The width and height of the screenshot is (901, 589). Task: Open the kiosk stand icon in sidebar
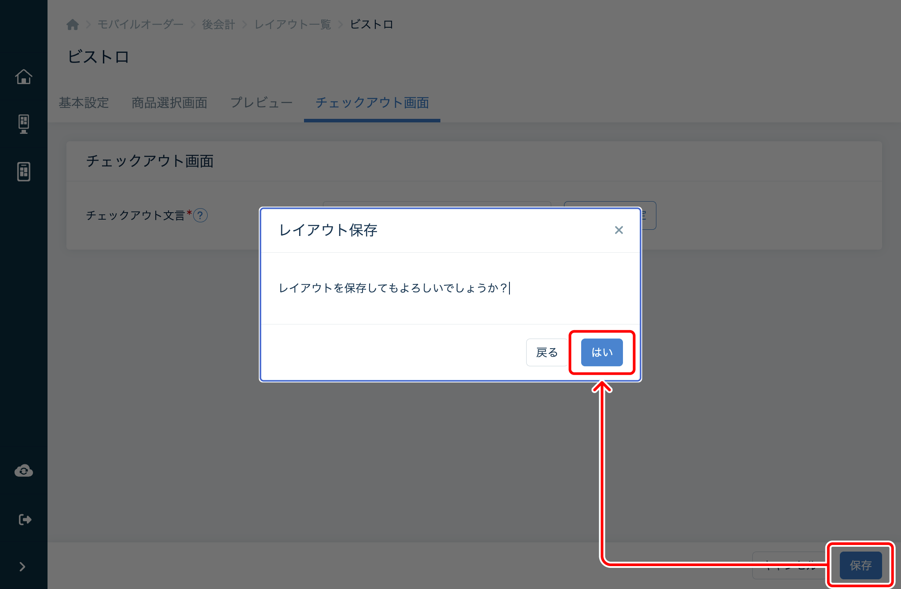tap(24, 124)
